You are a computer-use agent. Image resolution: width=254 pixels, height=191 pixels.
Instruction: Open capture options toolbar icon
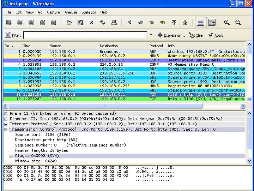20,22
